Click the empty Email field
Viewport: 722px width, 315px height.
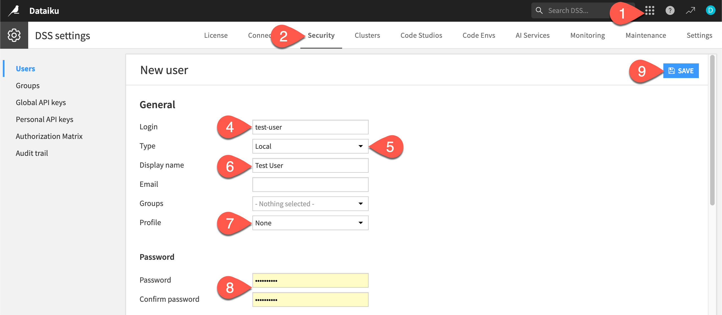pyautogui.click(x=310, y=185)
